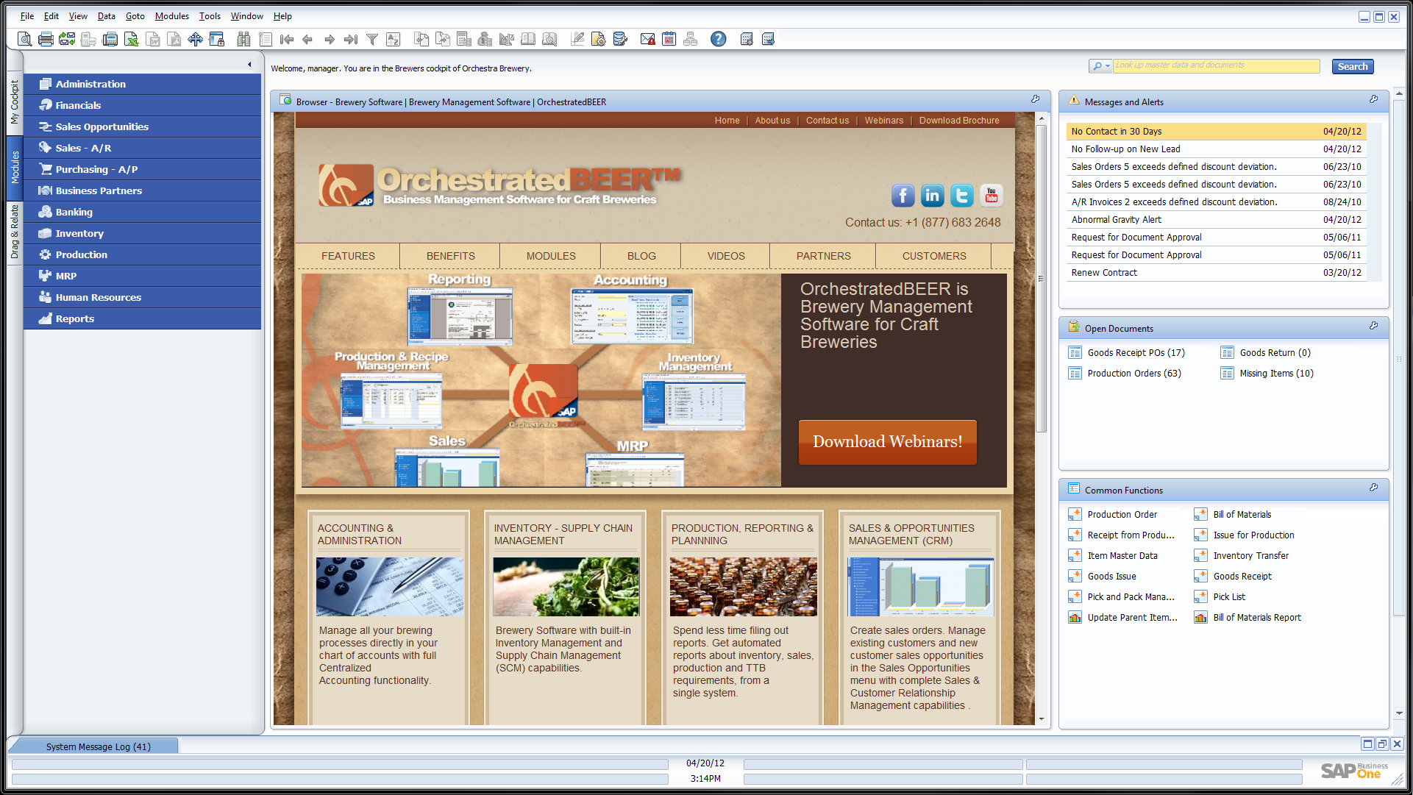
Task: Open the Facebook icon in browser
Action: click(x=903, y=196)
